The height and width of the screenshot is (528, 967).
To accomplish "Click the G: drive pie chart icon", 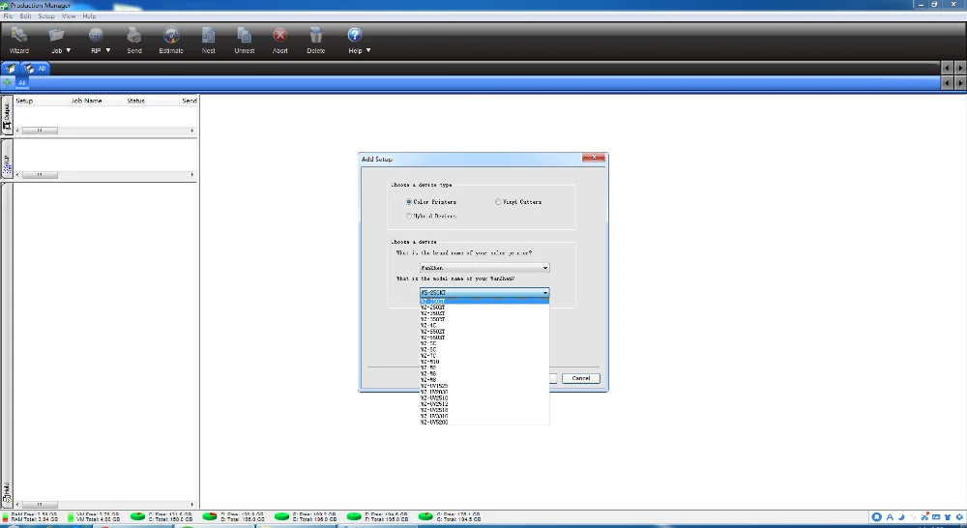I will pos(425,516).
